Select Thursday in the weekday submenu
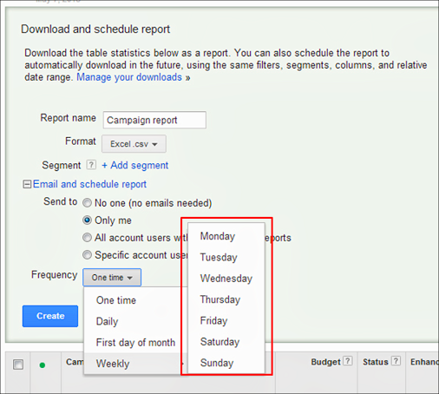The height and width of the screenshot is (394, 439). (226, 299)
